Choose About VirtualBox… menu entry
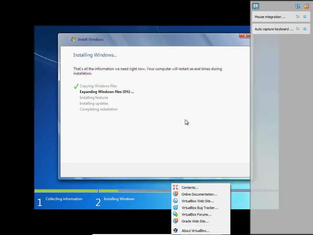Image resolution: width=313 pixels, height=235 pixels. pos(201,231)
